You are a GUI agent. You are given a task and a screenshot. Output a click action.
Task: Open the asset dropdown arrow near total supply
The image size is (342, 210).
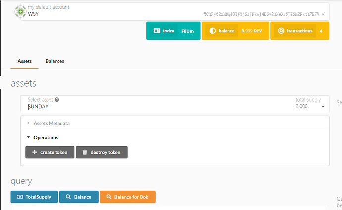[323, 107]
